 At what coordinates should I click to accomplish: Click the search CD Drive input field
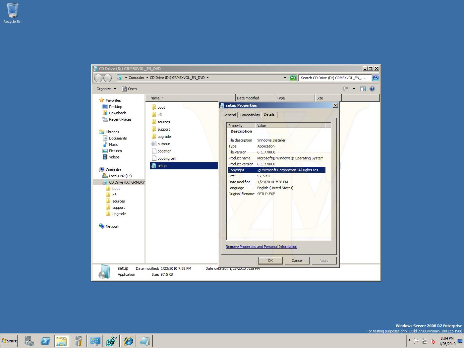click(335, 78)
